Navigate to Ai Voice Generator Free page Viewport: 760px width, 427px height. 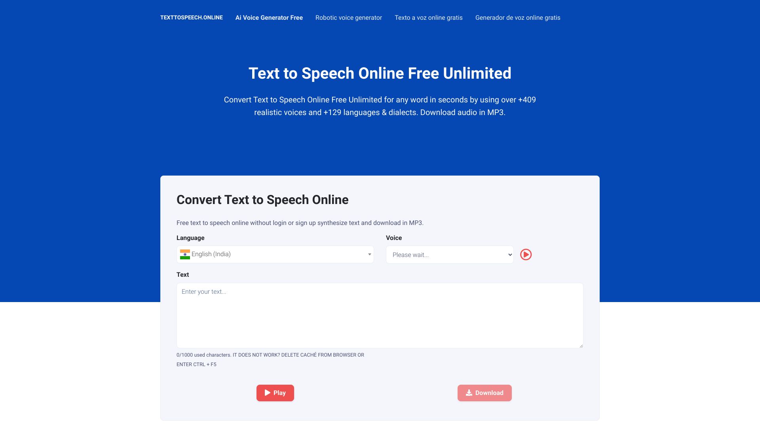(269, 18)
